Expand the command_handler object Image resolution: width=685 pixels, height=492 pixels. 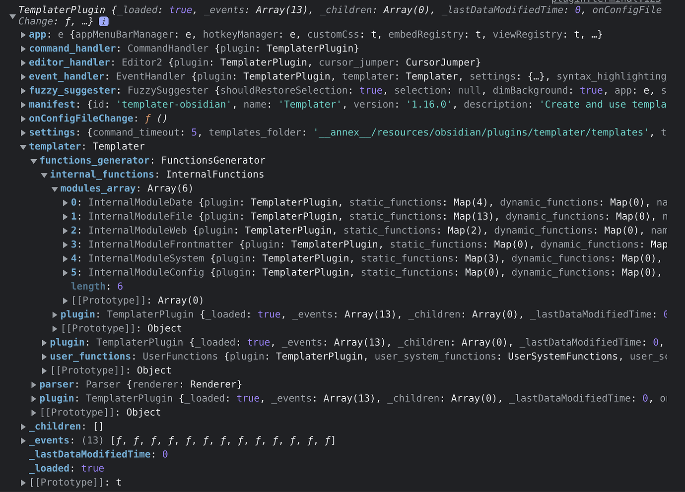pyautogui.click(x=23, y=48)
